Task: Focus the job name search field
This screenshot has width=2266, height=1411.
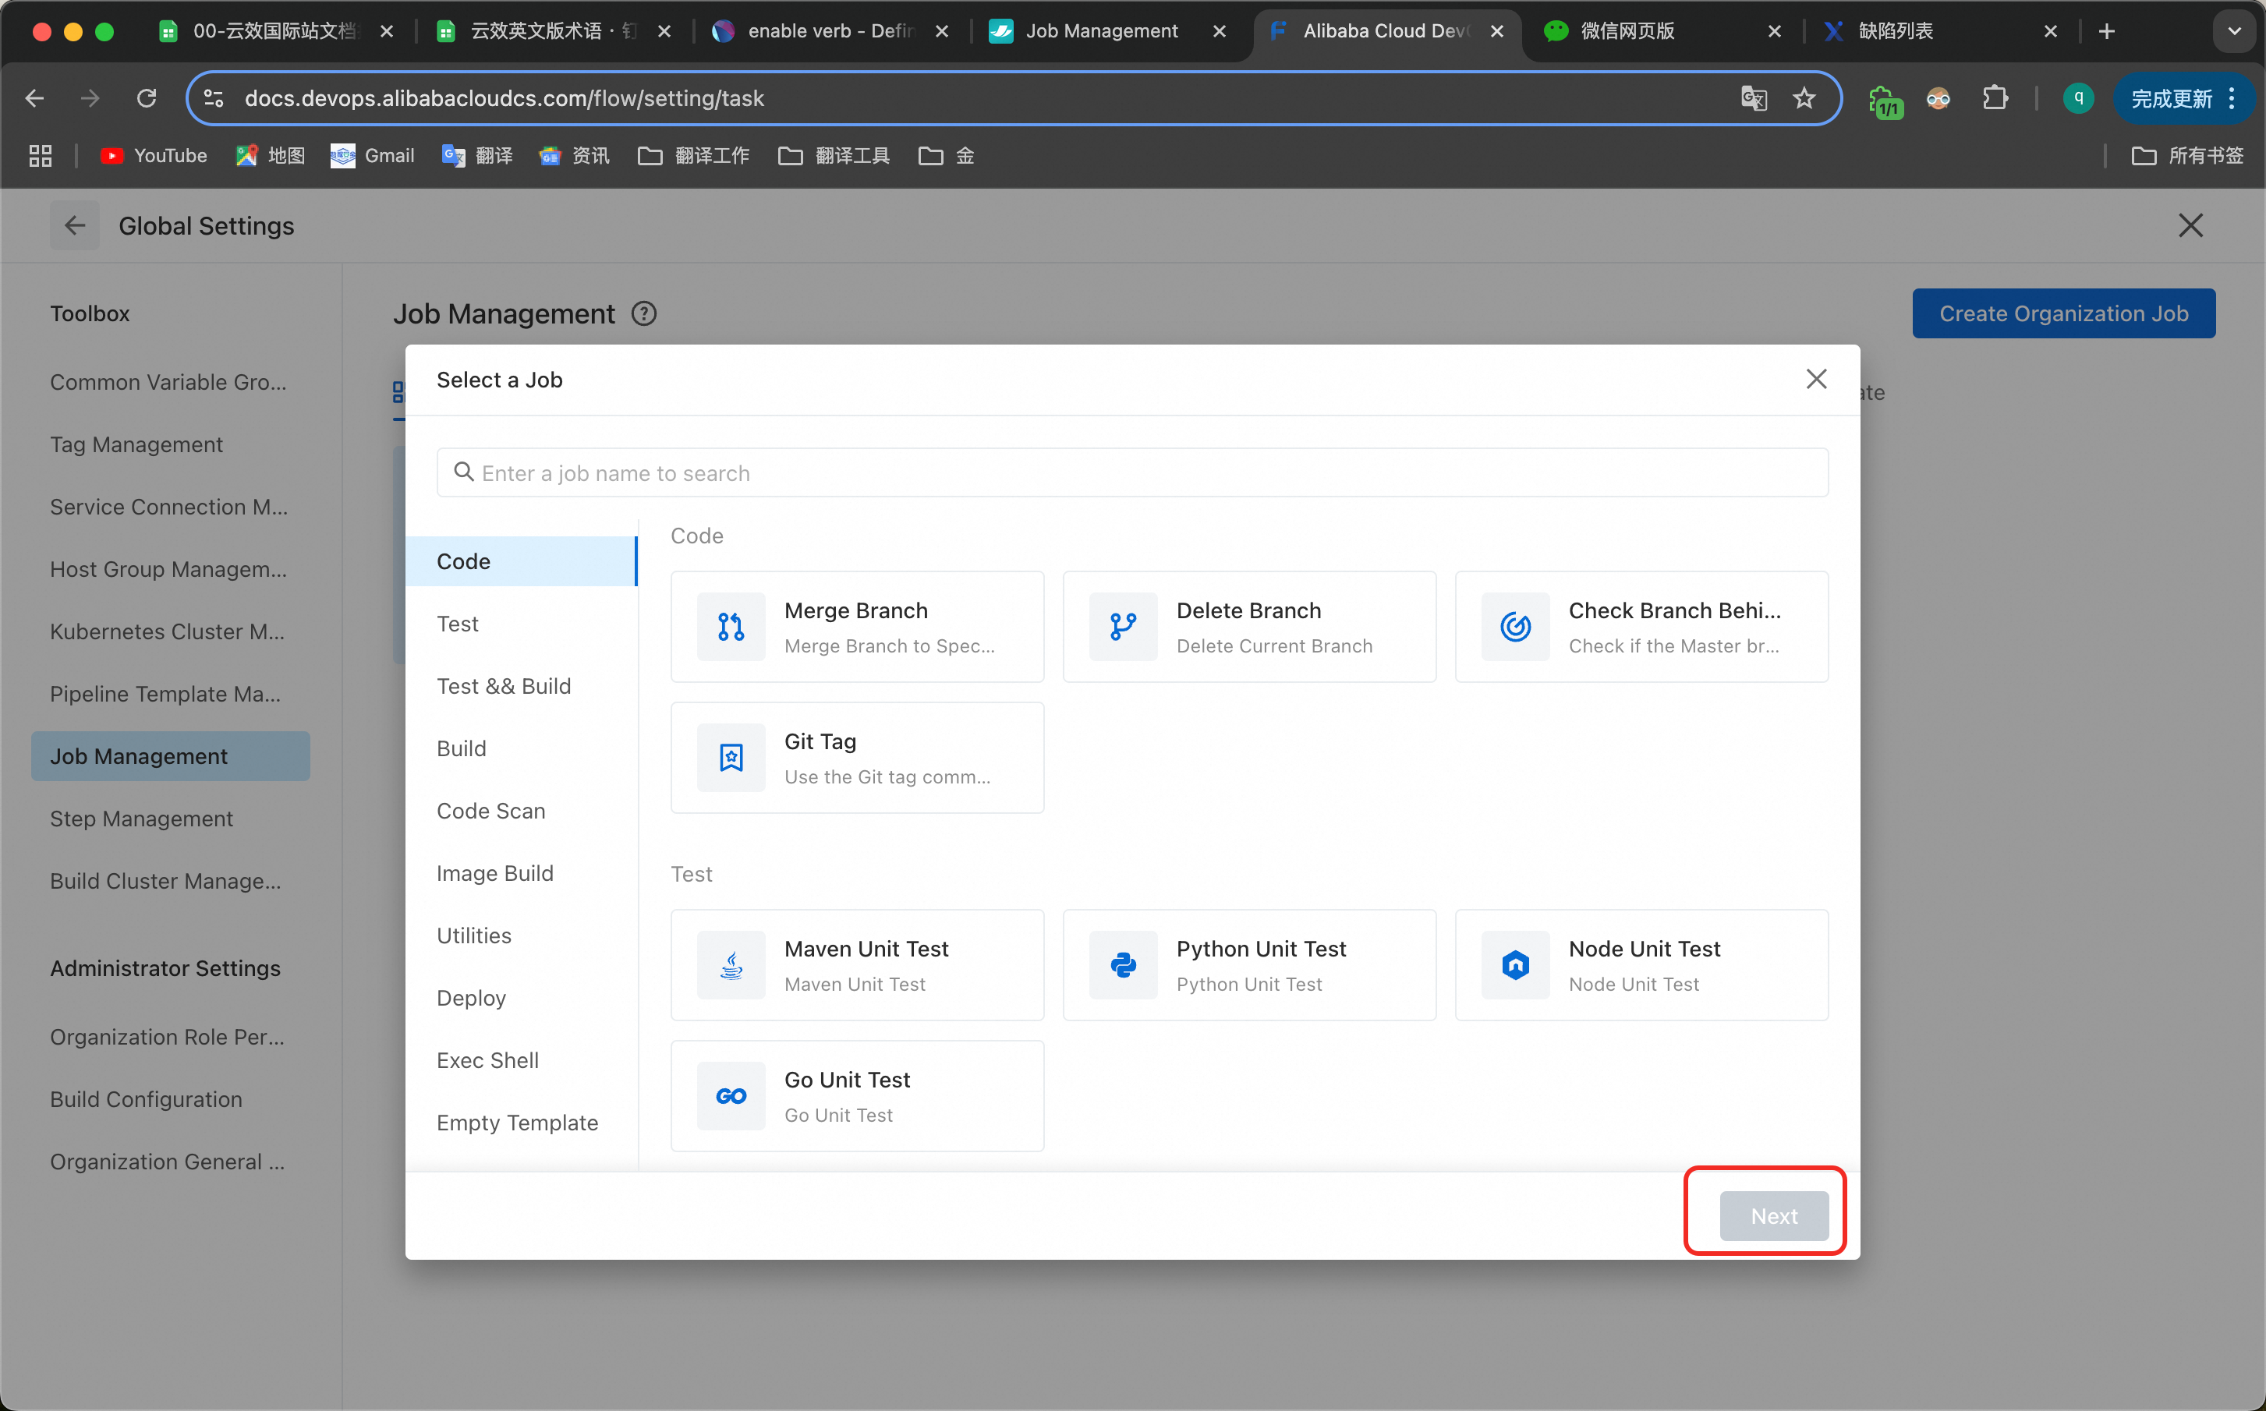Action: [x=1131, y=473]
